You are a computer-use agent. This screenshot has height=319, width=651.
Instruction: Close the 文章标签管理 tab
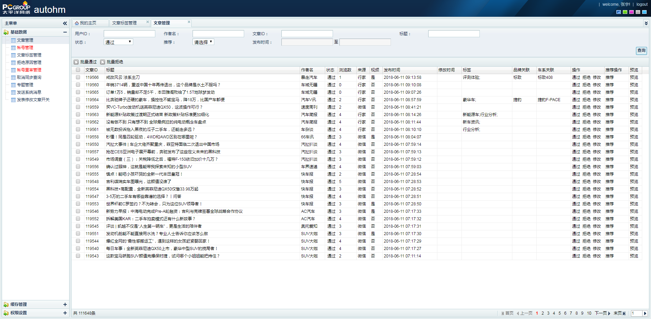[x=147, y=22]
